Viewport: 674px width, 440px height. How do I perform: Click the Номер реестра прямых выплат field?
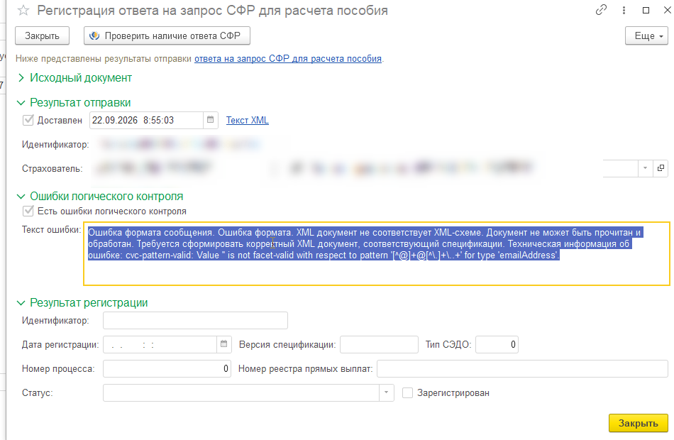pyautogui.click(x=522, y=368)
